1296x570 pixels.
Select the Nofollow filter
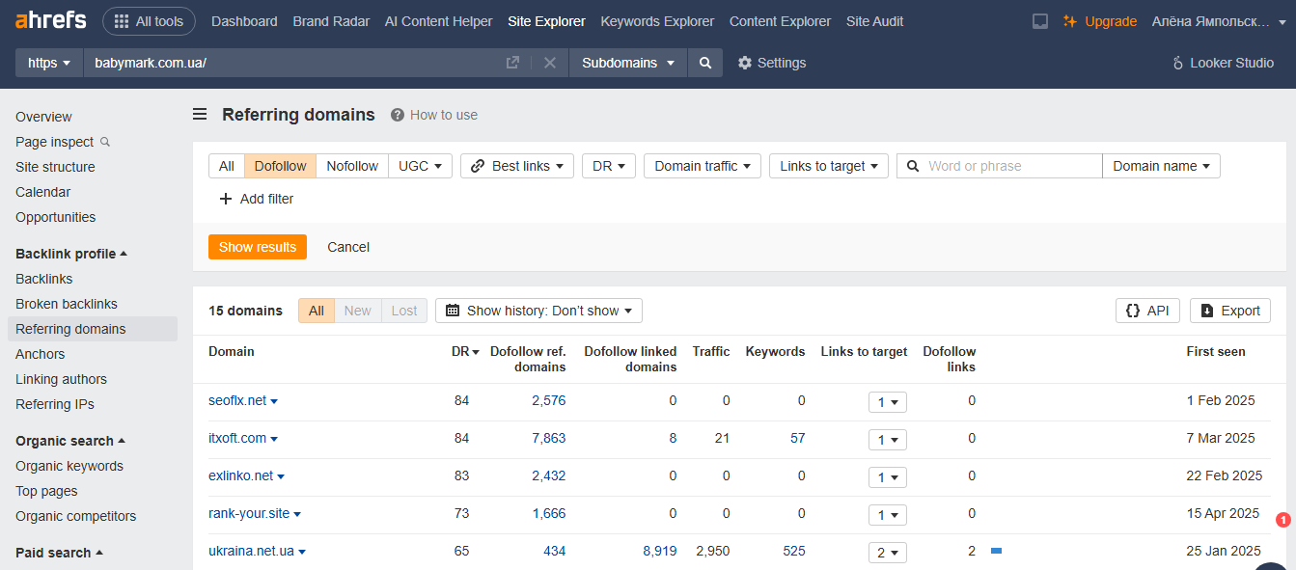[352, 166]
